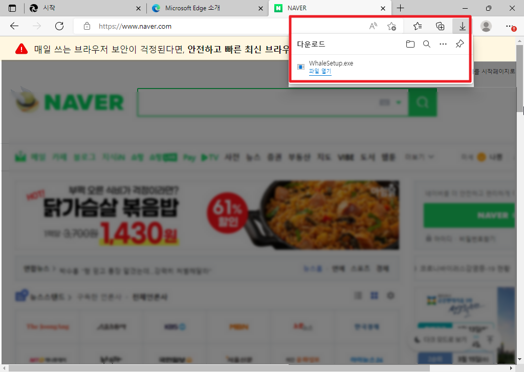524x372 pixels.
Task: Click the scroll down arrow
Action: 520,360
